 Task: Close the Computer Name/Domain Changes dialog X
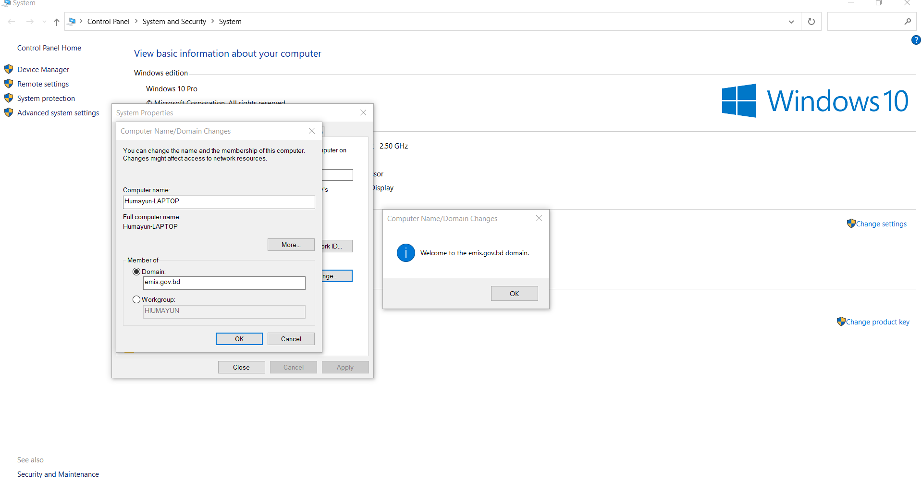point(312,131)
